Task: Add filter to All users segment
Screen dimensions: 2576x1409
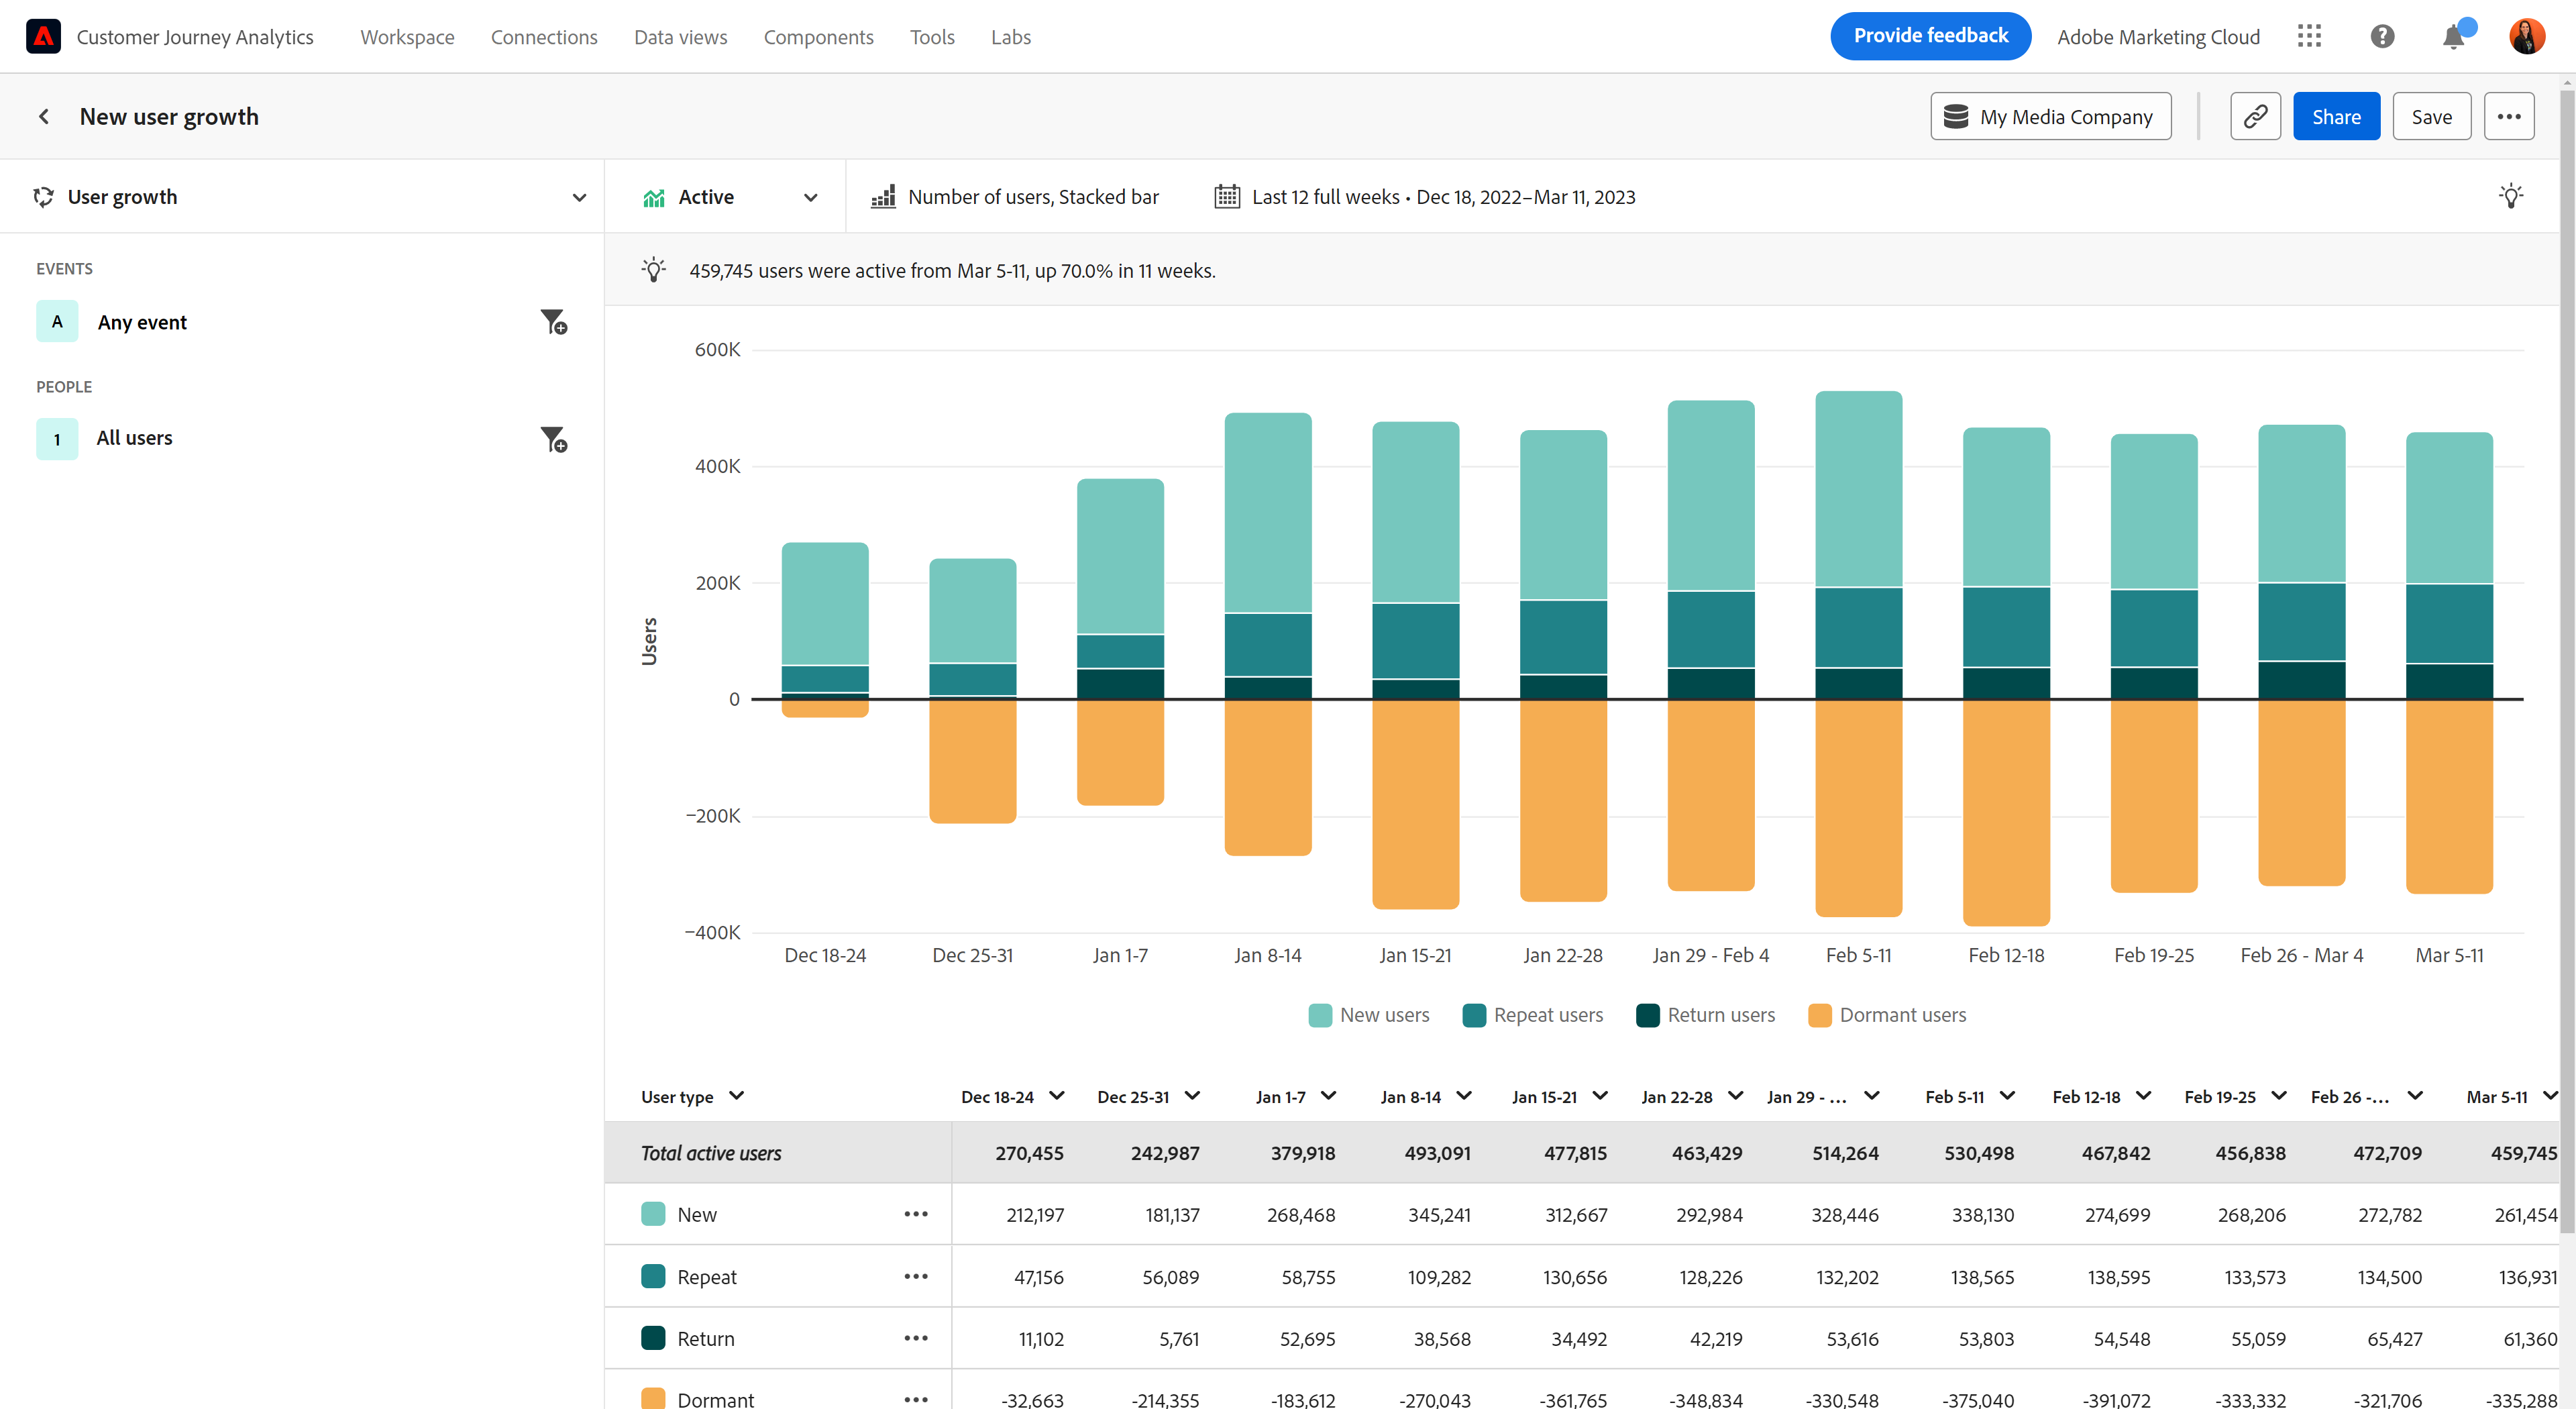Action: click(x=554, y=439)
